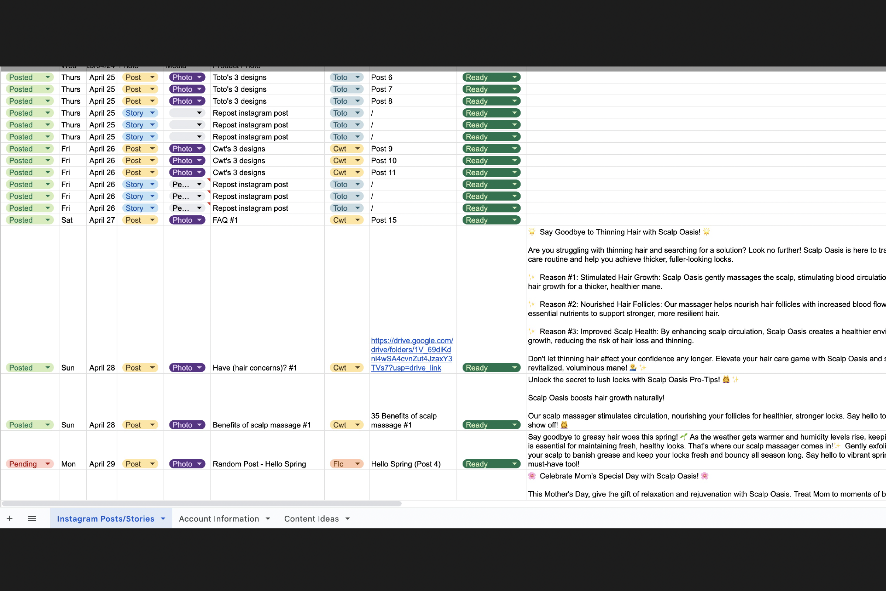Open the Posted status dropdown for Sat April 27
886x591 pixels.
click(48, 220)
